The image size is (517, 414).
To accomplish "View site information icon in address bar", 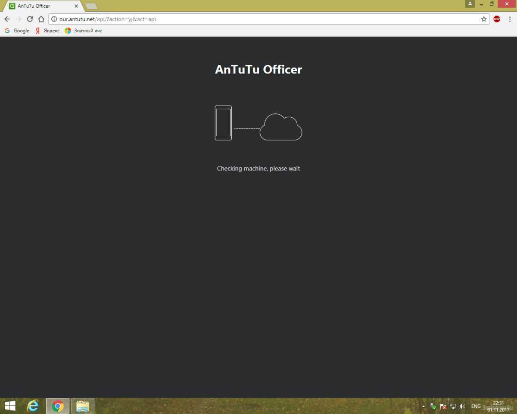I will pyautogui.click(x=54, y=19).
